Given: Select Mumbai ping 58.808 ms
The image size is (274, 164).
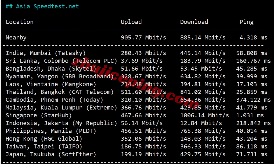Looking at the screenshot, I should pos(252,53).
